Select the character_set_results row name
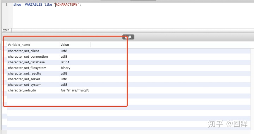 point(24,74)
